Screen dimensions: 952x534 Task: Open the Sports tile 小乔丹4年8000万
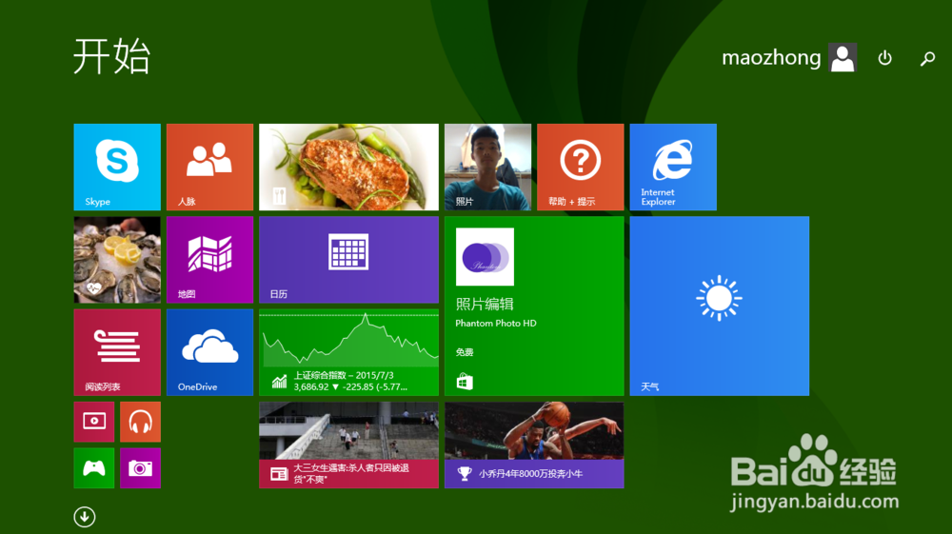point(534,445)
